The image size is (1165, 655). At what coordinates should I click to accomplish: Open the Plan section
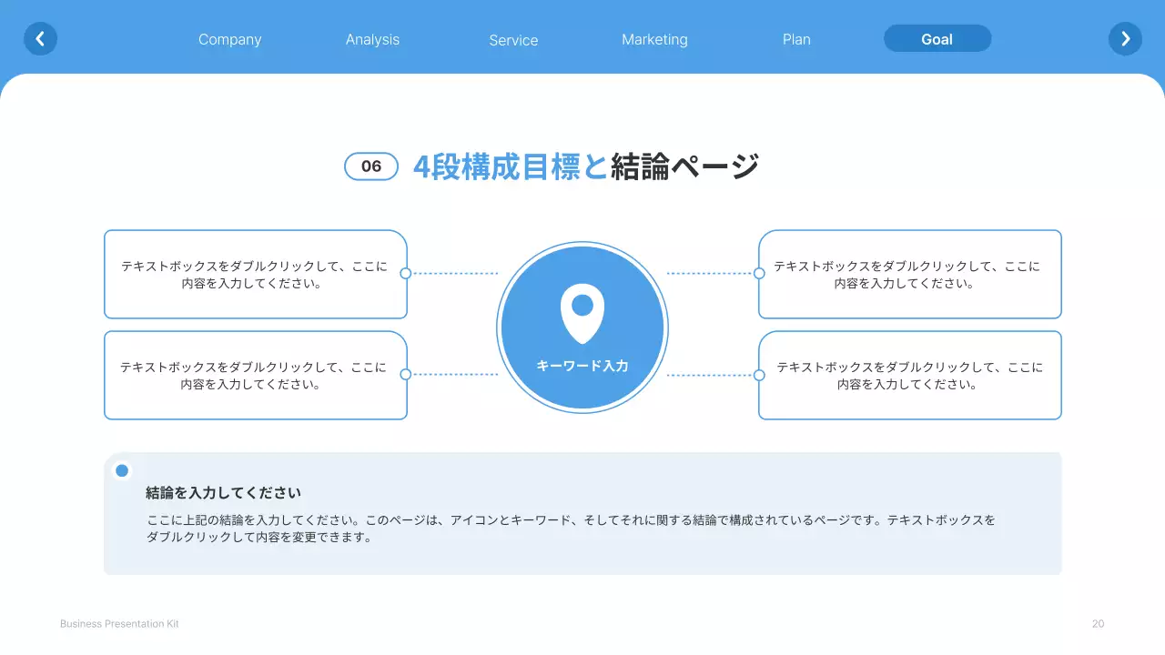tap(796, 39)
